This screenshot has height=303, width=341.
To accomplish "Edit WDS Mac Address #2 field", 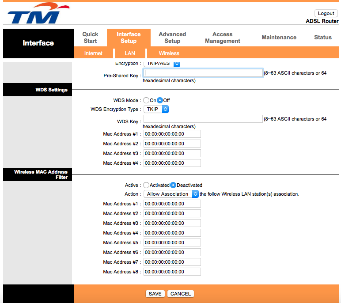I will point(172,144).
